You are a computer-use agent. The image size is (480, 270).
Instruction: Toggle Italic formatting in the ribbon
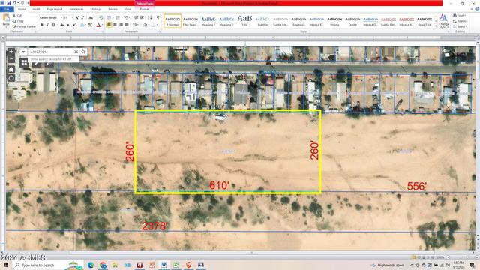[47, 25]
